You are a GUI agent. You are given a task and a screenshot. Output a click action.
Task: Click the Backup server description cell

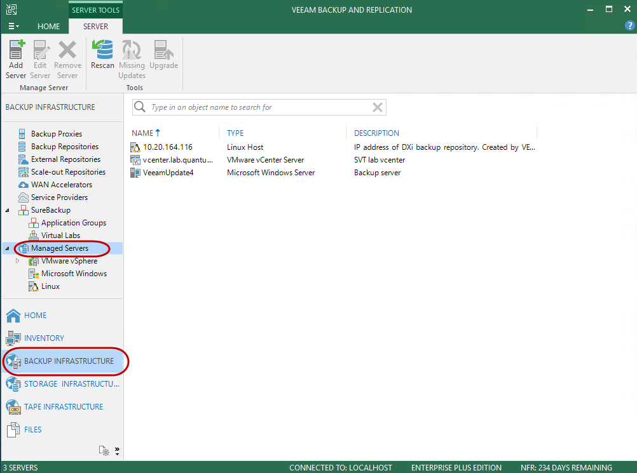(377, 173)
